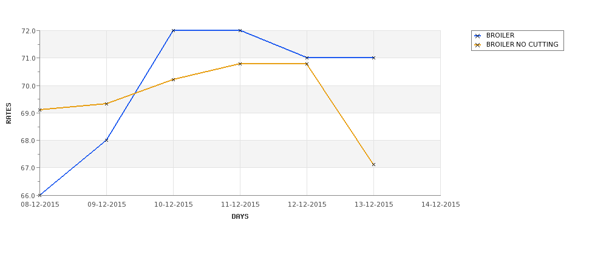Click BROILER NO CUTTING point on 10-12-2015
Image resolution: width=592 pixels, height=260 pixels.
coord(173,79)
